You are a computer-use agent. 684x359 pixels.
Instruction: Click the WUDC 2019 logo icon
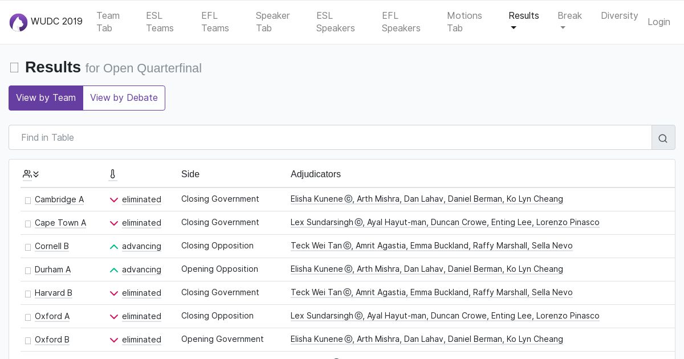[18, 22]
